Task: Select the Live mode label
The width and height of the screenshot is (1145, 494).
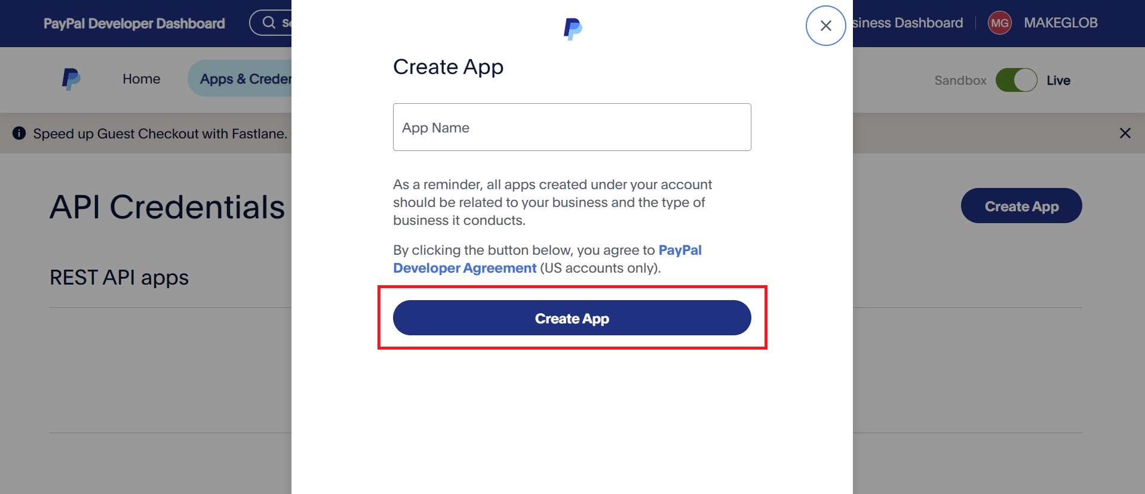Action: 1058,80
